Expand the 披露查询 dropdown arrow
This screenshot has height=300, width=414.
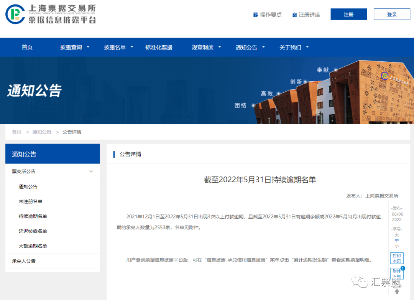[88, 47]
